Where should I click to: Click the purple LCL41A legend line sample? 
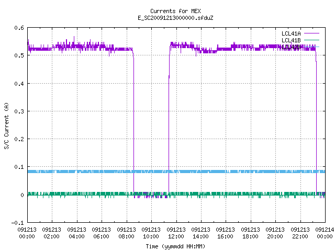tap(311, 33)
